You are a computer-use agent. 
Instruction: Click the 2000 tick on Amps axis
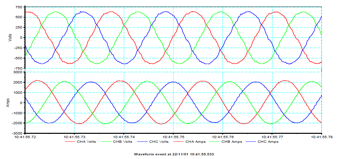click(19, 82)
